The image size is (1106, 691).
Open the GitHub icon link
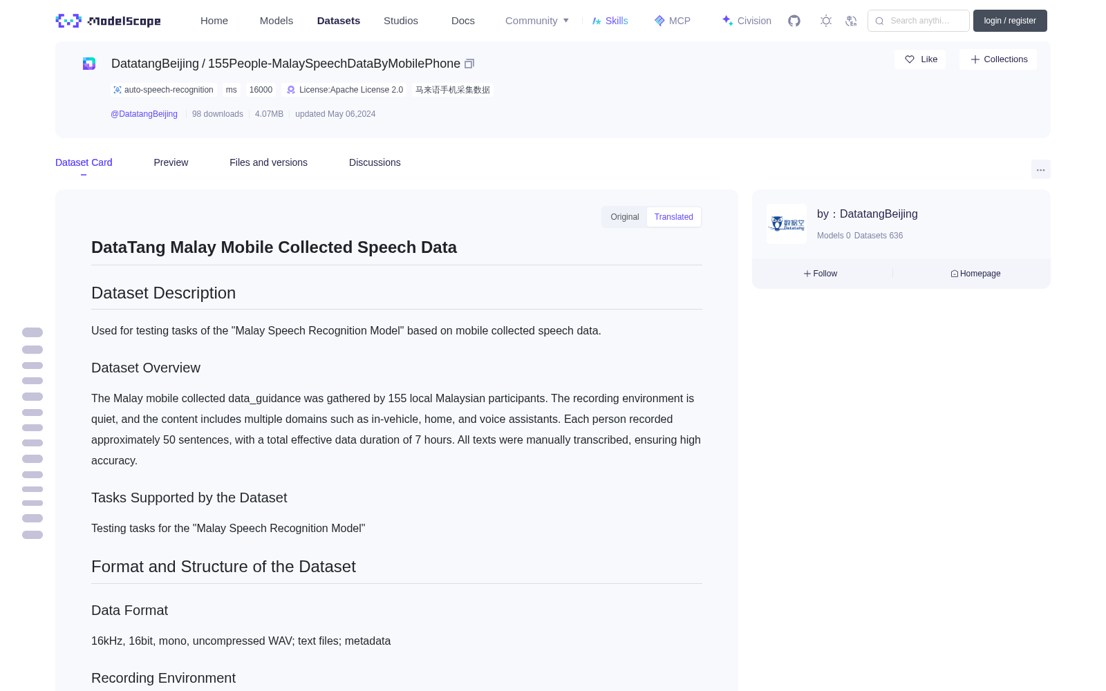tap(794, 21)
